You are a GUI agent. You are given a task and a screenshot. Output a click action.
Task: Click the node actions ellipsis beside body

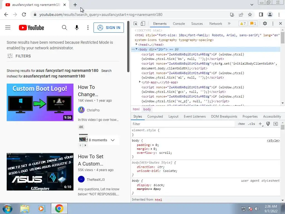(x=133, y=49)
